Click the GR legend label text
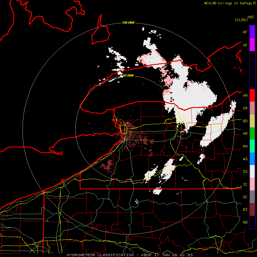Screen dimensions: 257x257 tap(245, 108)
